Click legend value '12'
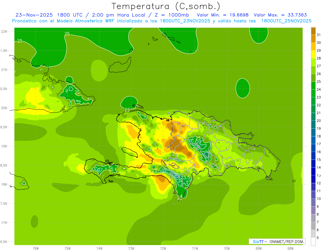This screenshot has height=252, width=326. point(319,183)
